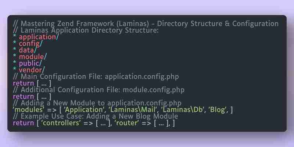Click the 'Adding a New Module' comment

click(97, 103)
